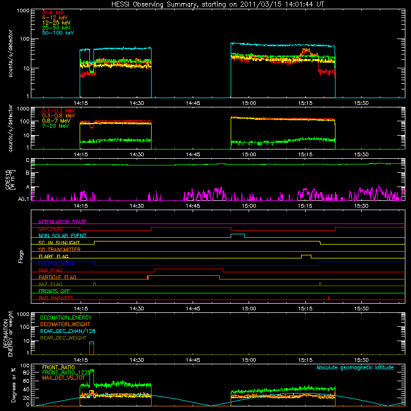Click the green FRONTS_OFF label
The image size is (411, 411).
coord(54,291)
